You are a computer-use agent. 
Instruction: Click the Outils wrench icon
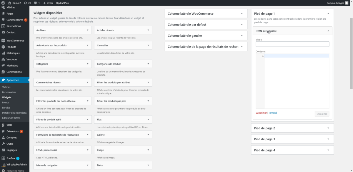(3, 144)
